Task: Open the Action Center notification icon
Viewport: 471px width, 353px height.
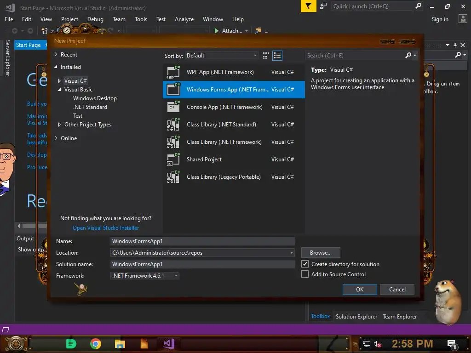Action: 452,344
